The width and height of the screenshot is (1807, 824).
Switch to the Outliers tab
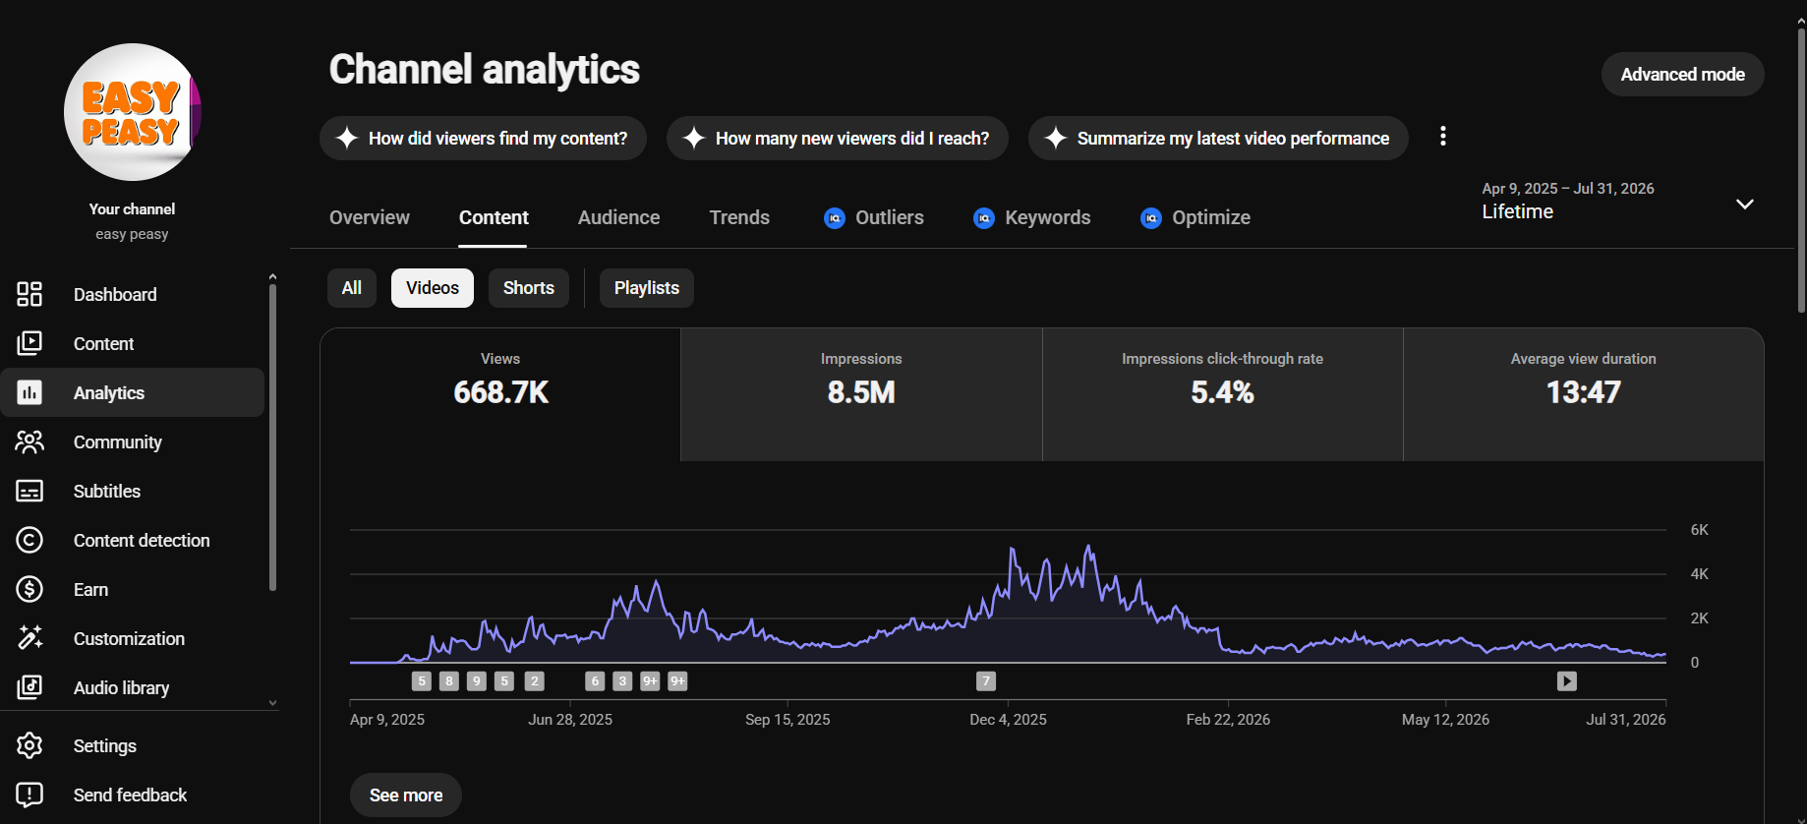pos(874,217)
